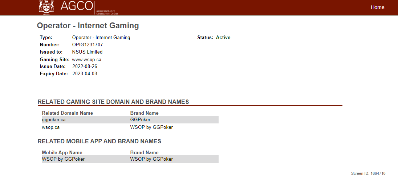Click the Brand Name header in domain table

[x=144, y=113]
